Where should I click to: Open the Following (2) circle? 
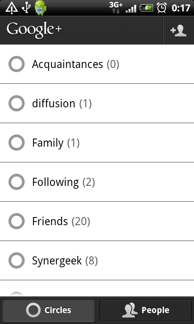tap(97, 182)
